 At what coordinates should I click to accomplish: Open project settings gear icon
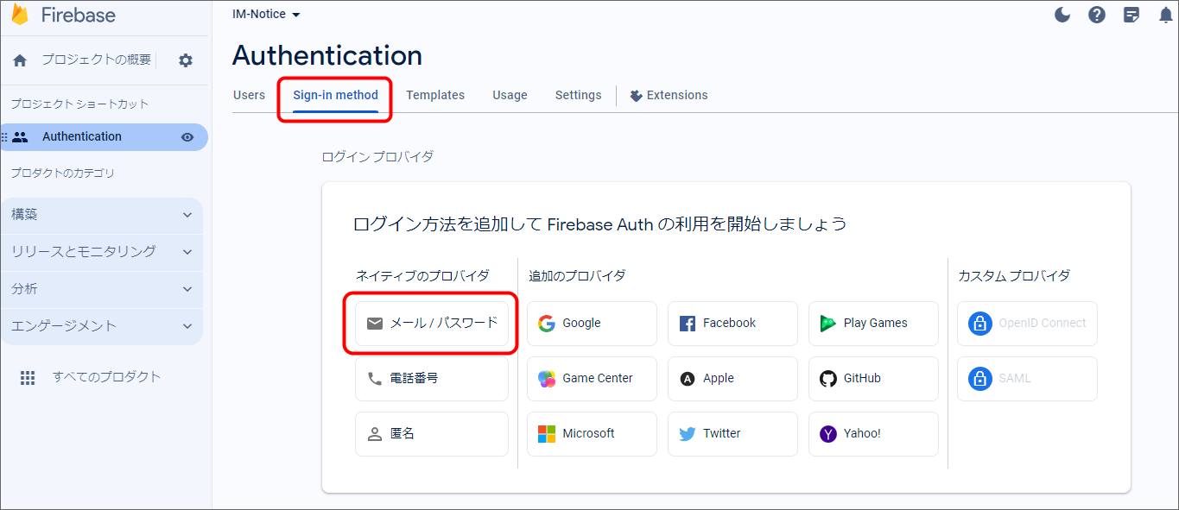(x=186, y=60)
